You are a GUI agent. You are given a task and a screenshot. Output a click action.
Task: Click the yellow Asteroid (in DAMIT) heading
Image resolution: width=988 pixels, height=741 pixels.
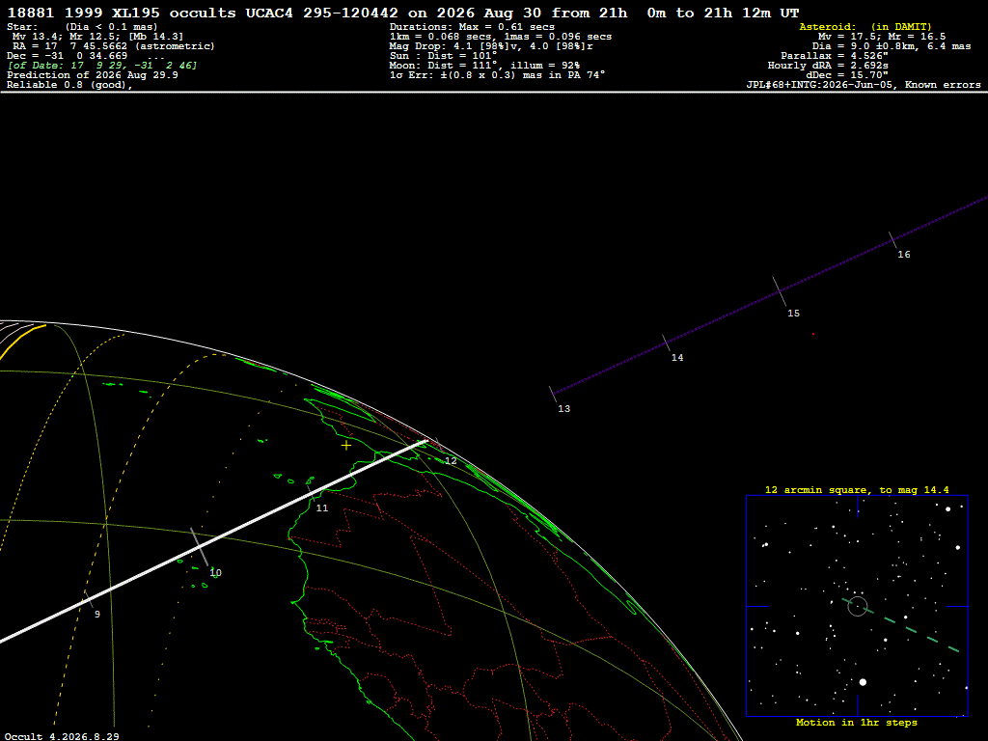pyautogui.click(x=865, y=26)
